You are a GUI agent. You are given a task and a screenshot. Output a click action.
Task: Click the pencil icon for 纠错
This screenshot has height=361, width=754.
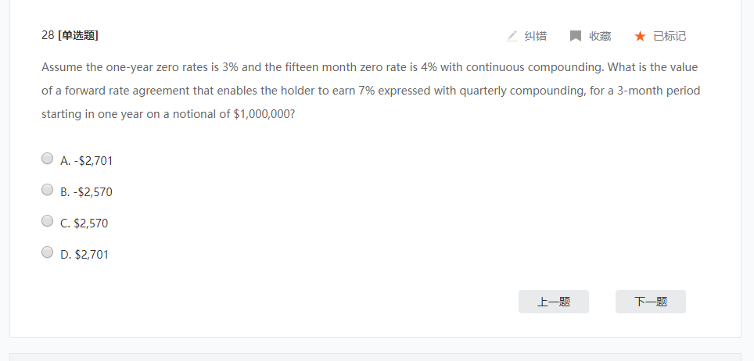pyautogui.click(x=512, y=36)
